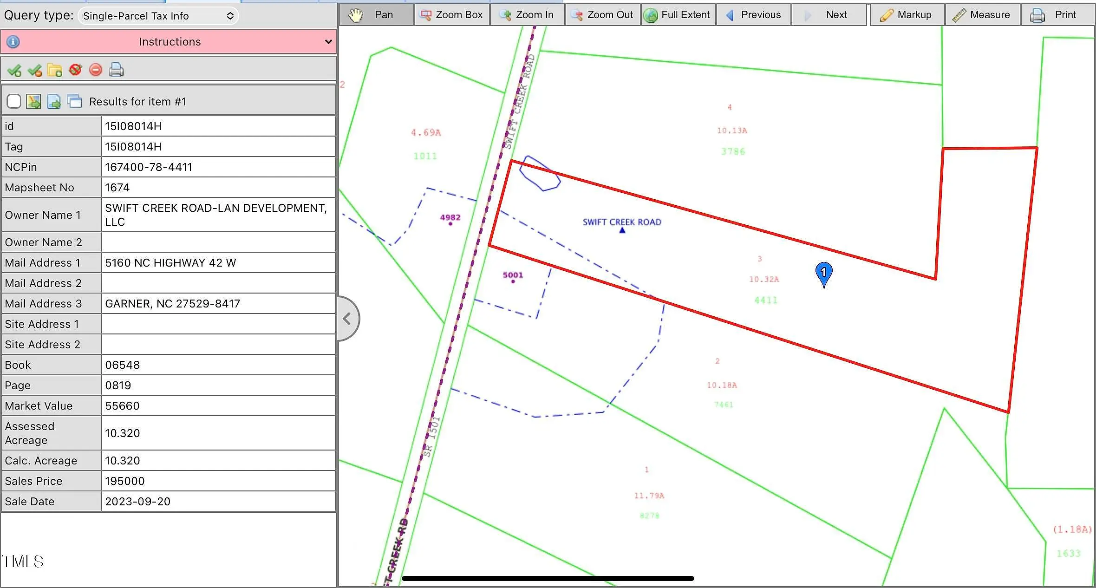This screenshot has height=588, width=1096.
Task: Click GARNER, NC 27529-8417 cell
Action: [218, 304]
